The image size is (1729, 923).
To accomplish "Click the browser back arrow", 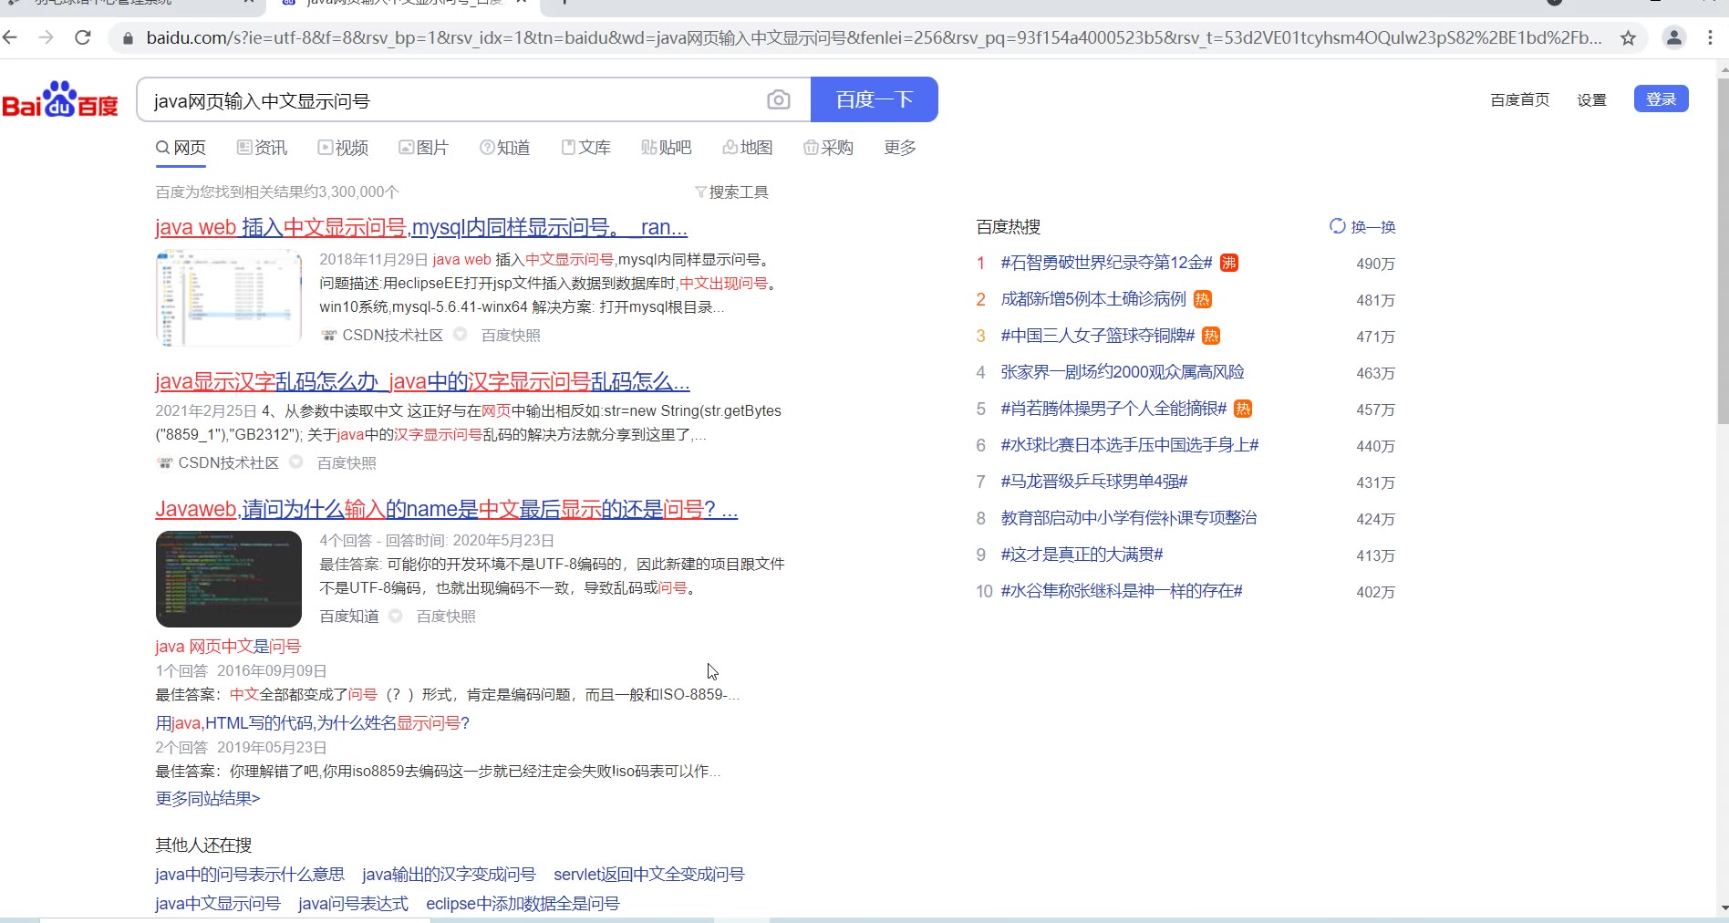I will 11,37.
